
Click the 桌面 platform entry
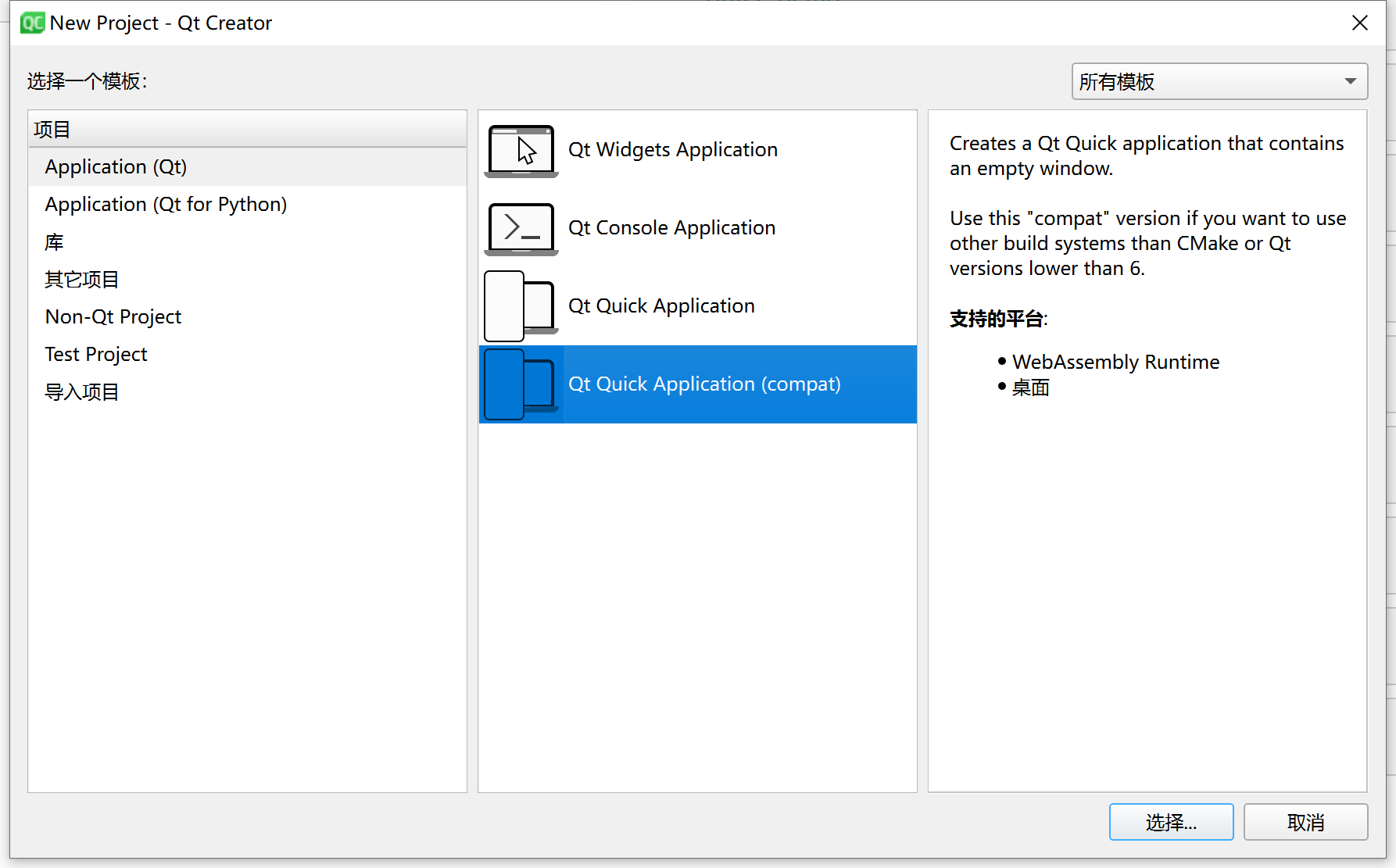[1030, 388]
